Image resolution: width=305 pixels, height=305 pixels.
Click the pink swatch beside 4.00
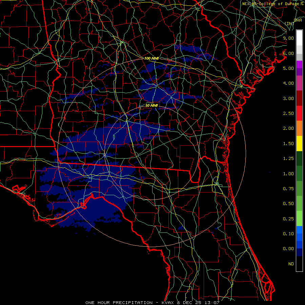click(x=299, y=83)
